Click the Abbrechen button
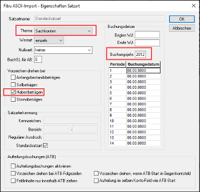Viewport: 200px width, 192px height. coord(182,28)
